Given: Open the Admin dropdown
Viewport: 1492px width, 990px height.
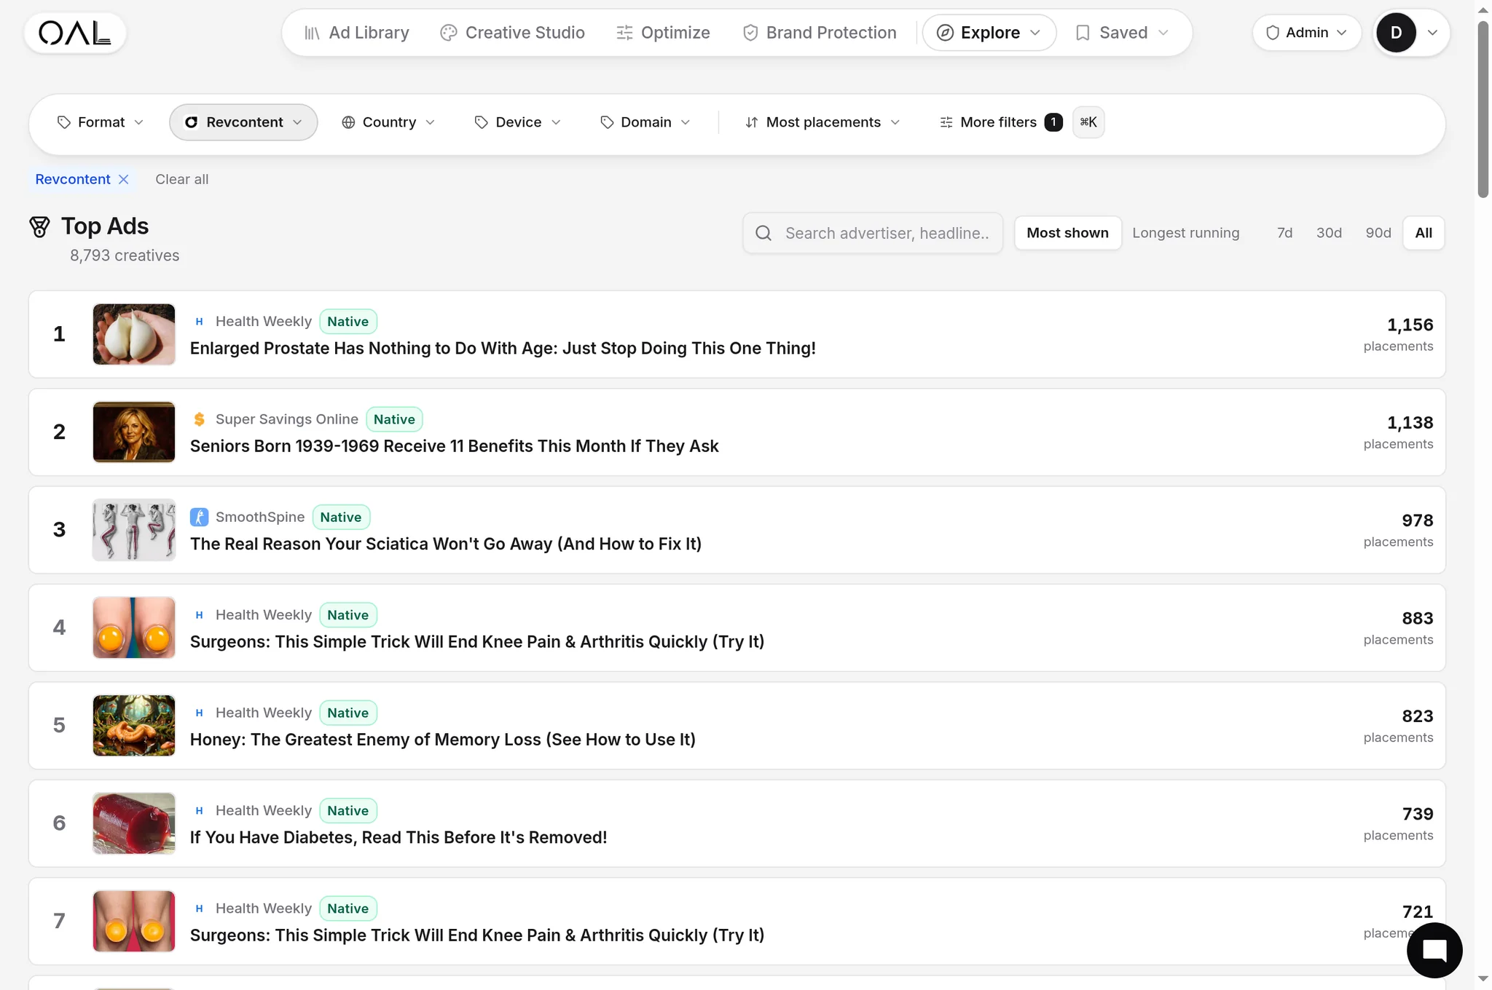Looking at the screenshot, I should tap(1306, 33).
